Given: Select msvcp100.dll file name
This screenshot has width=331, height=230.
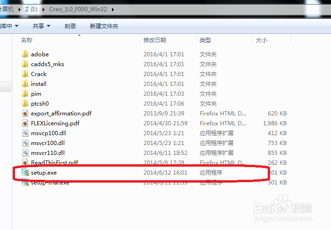Looking at the screenshot, I should click(48, 133).
